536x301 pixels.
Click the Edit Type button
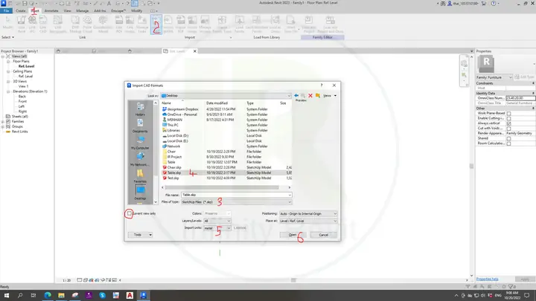point(525,77)
